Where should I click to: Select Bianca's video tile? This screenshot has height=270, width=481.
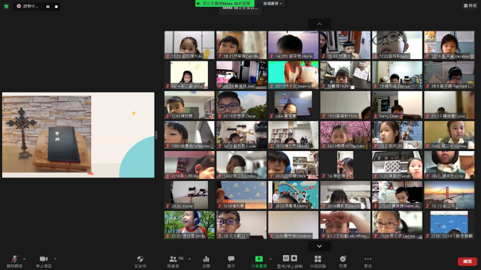coord(345,194)
